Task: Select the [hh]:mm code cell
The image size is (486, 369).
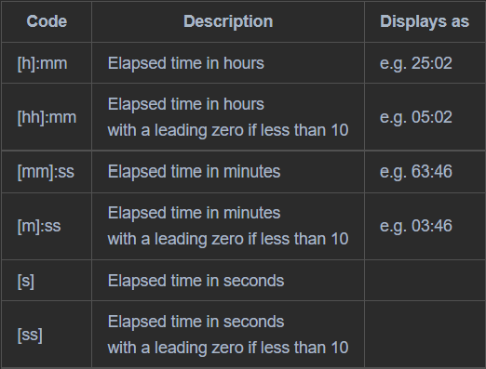Action: pyautogui.click(x=47, y=117)
